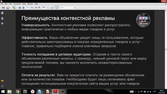Click the zoom in plus button
This screenshot has width=167, height=94.
click(39, 8)
